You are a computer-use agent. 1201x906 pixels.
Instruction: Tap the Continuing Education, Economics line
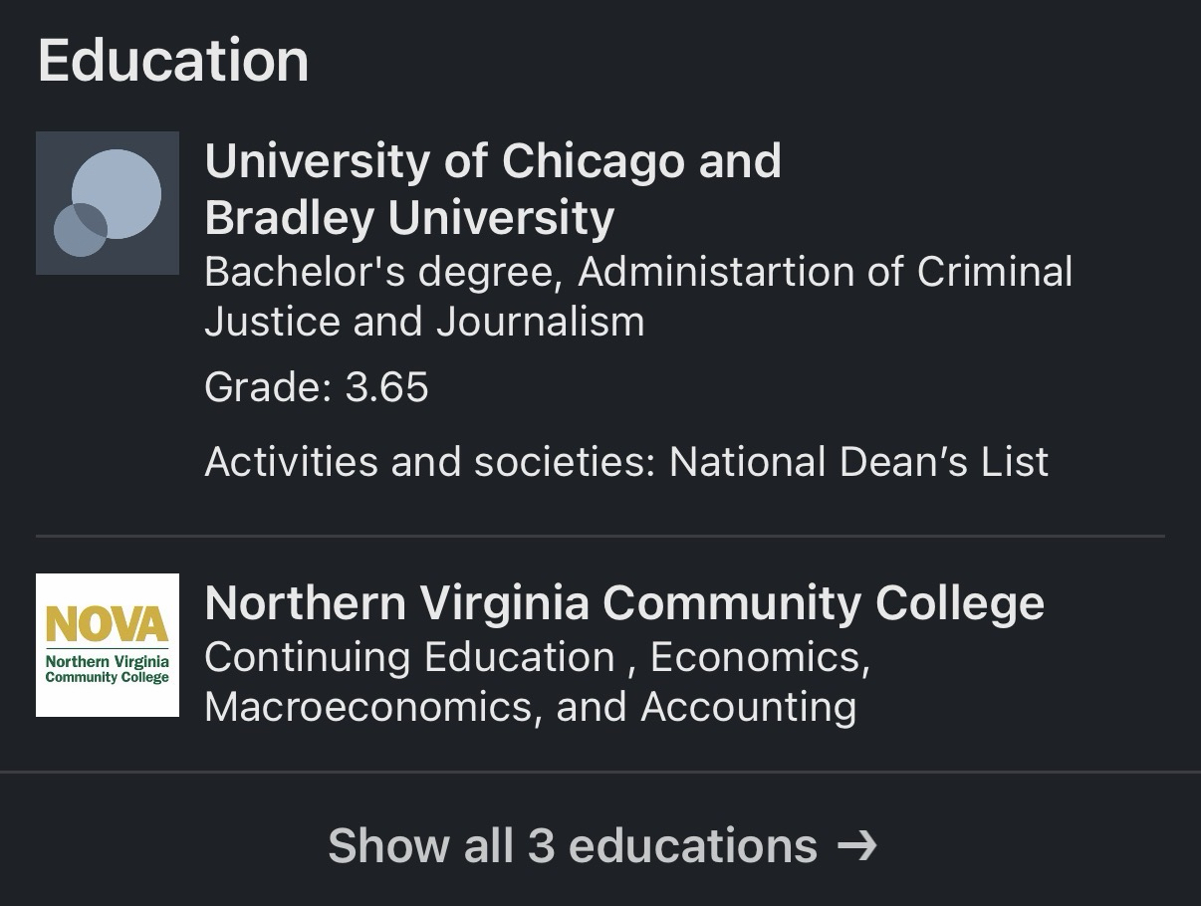click(537, 657)
